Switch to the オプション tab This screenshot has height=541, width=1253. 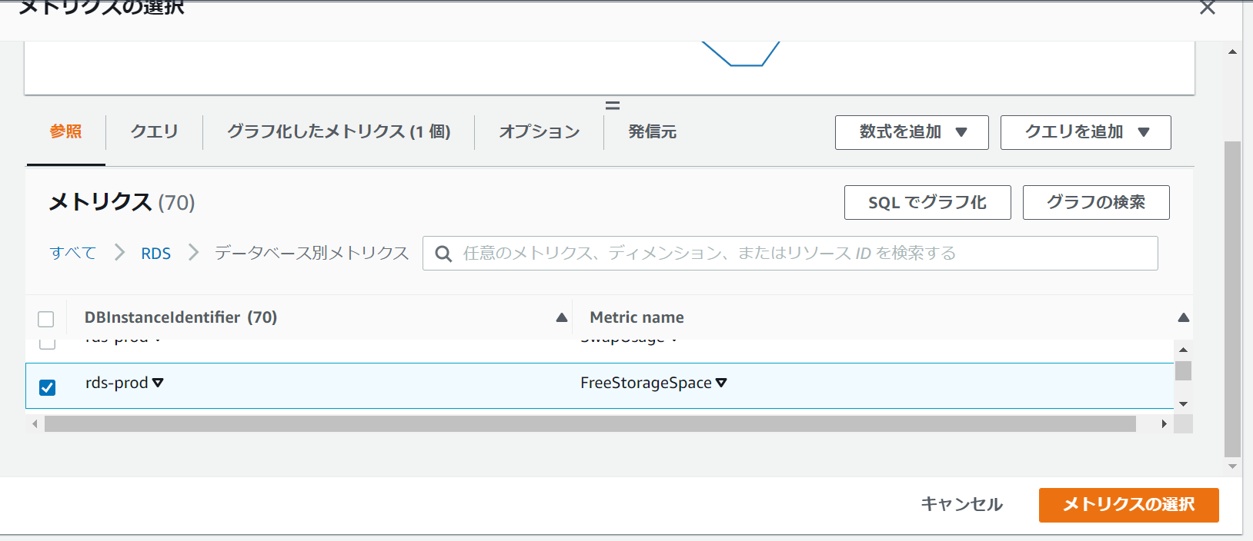[x=540, y=131]
